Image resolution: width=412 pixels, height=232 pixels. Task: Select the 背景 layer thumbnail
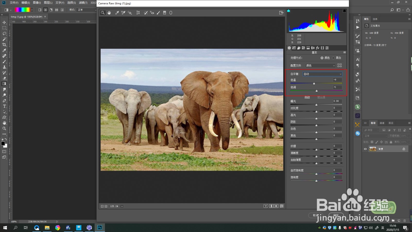373,149
